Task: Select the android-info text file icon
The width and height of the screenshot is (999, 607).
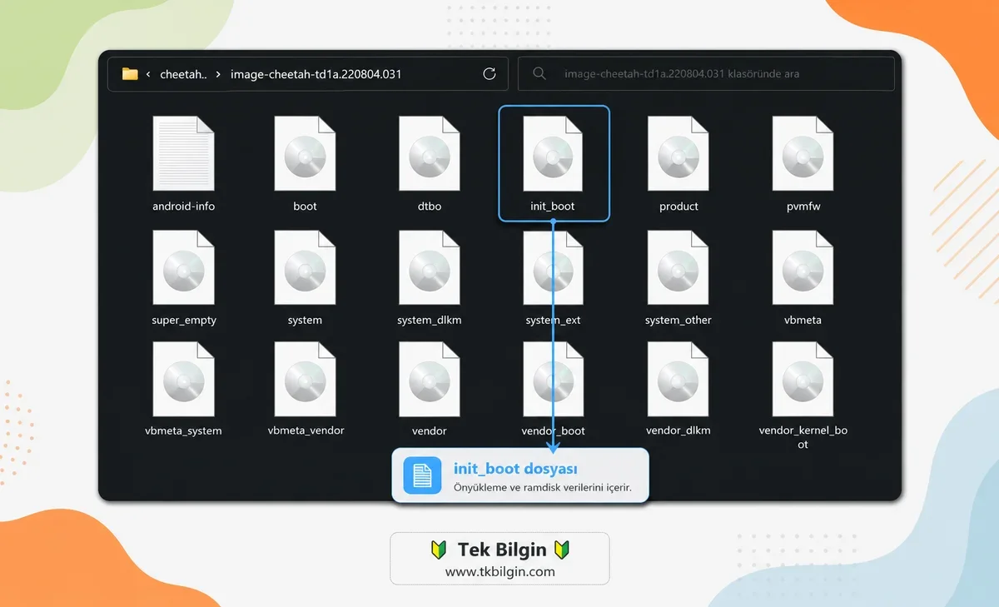Action: pos(183,153)
